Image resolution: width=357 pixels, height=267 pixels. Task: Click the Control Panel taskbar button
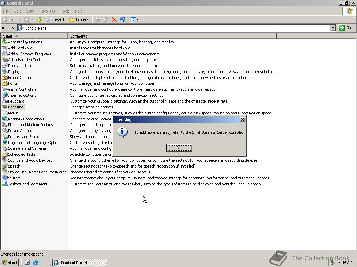[x=80, y=263]
